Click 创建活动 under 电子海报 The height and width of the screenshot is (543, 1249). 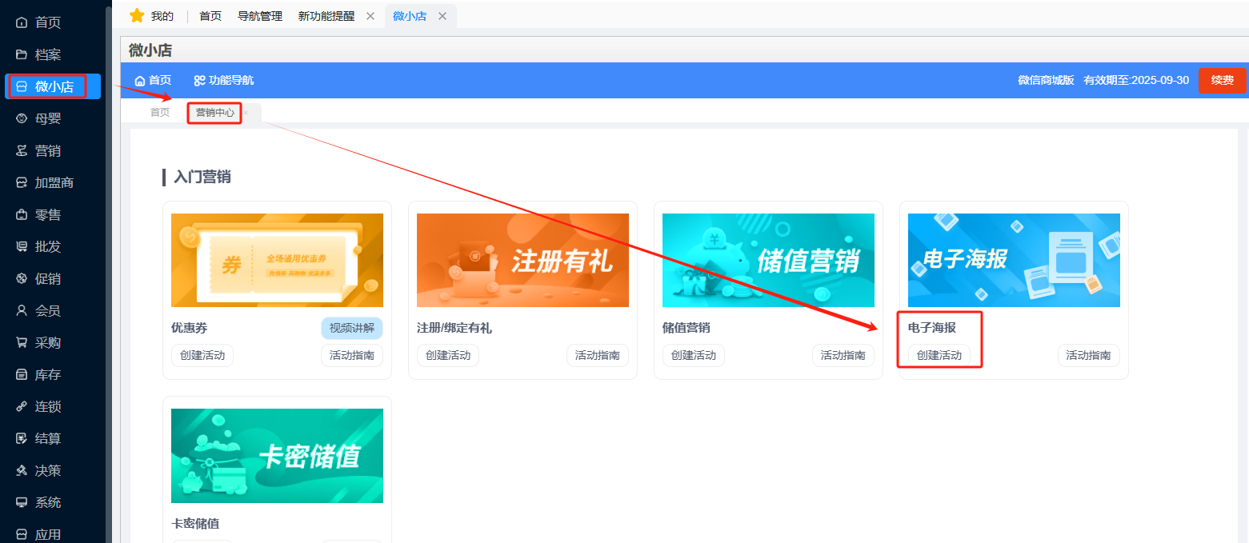coord(939,355)
